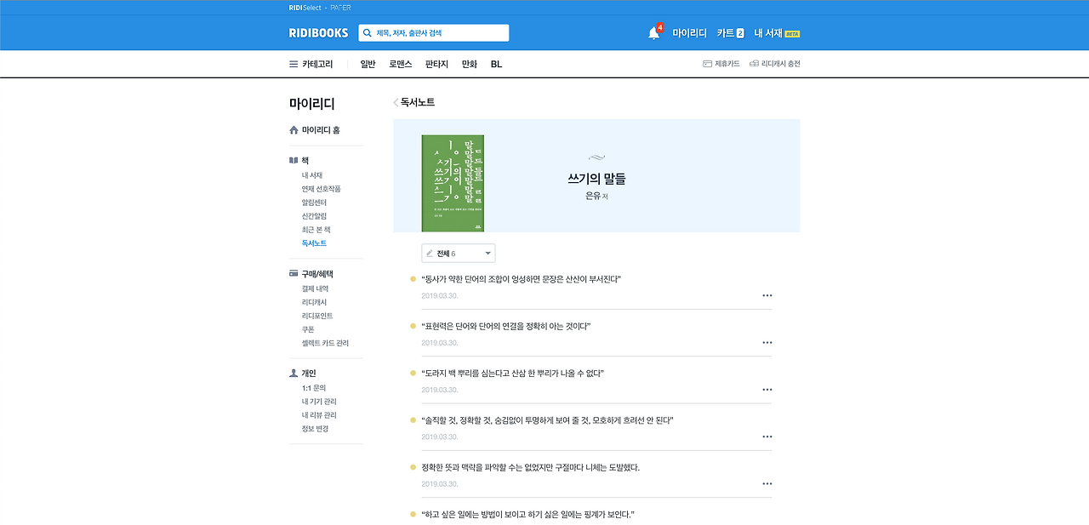The image size is (1089, 525).
Task: Go back using the 독서노트 back chevron
Action: [396, 102]
